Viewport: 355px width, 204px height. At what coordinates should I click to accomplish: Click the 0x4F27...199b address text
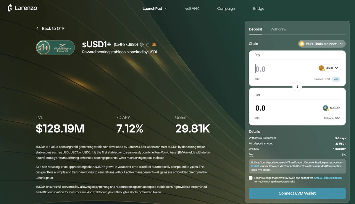[126, 45]
